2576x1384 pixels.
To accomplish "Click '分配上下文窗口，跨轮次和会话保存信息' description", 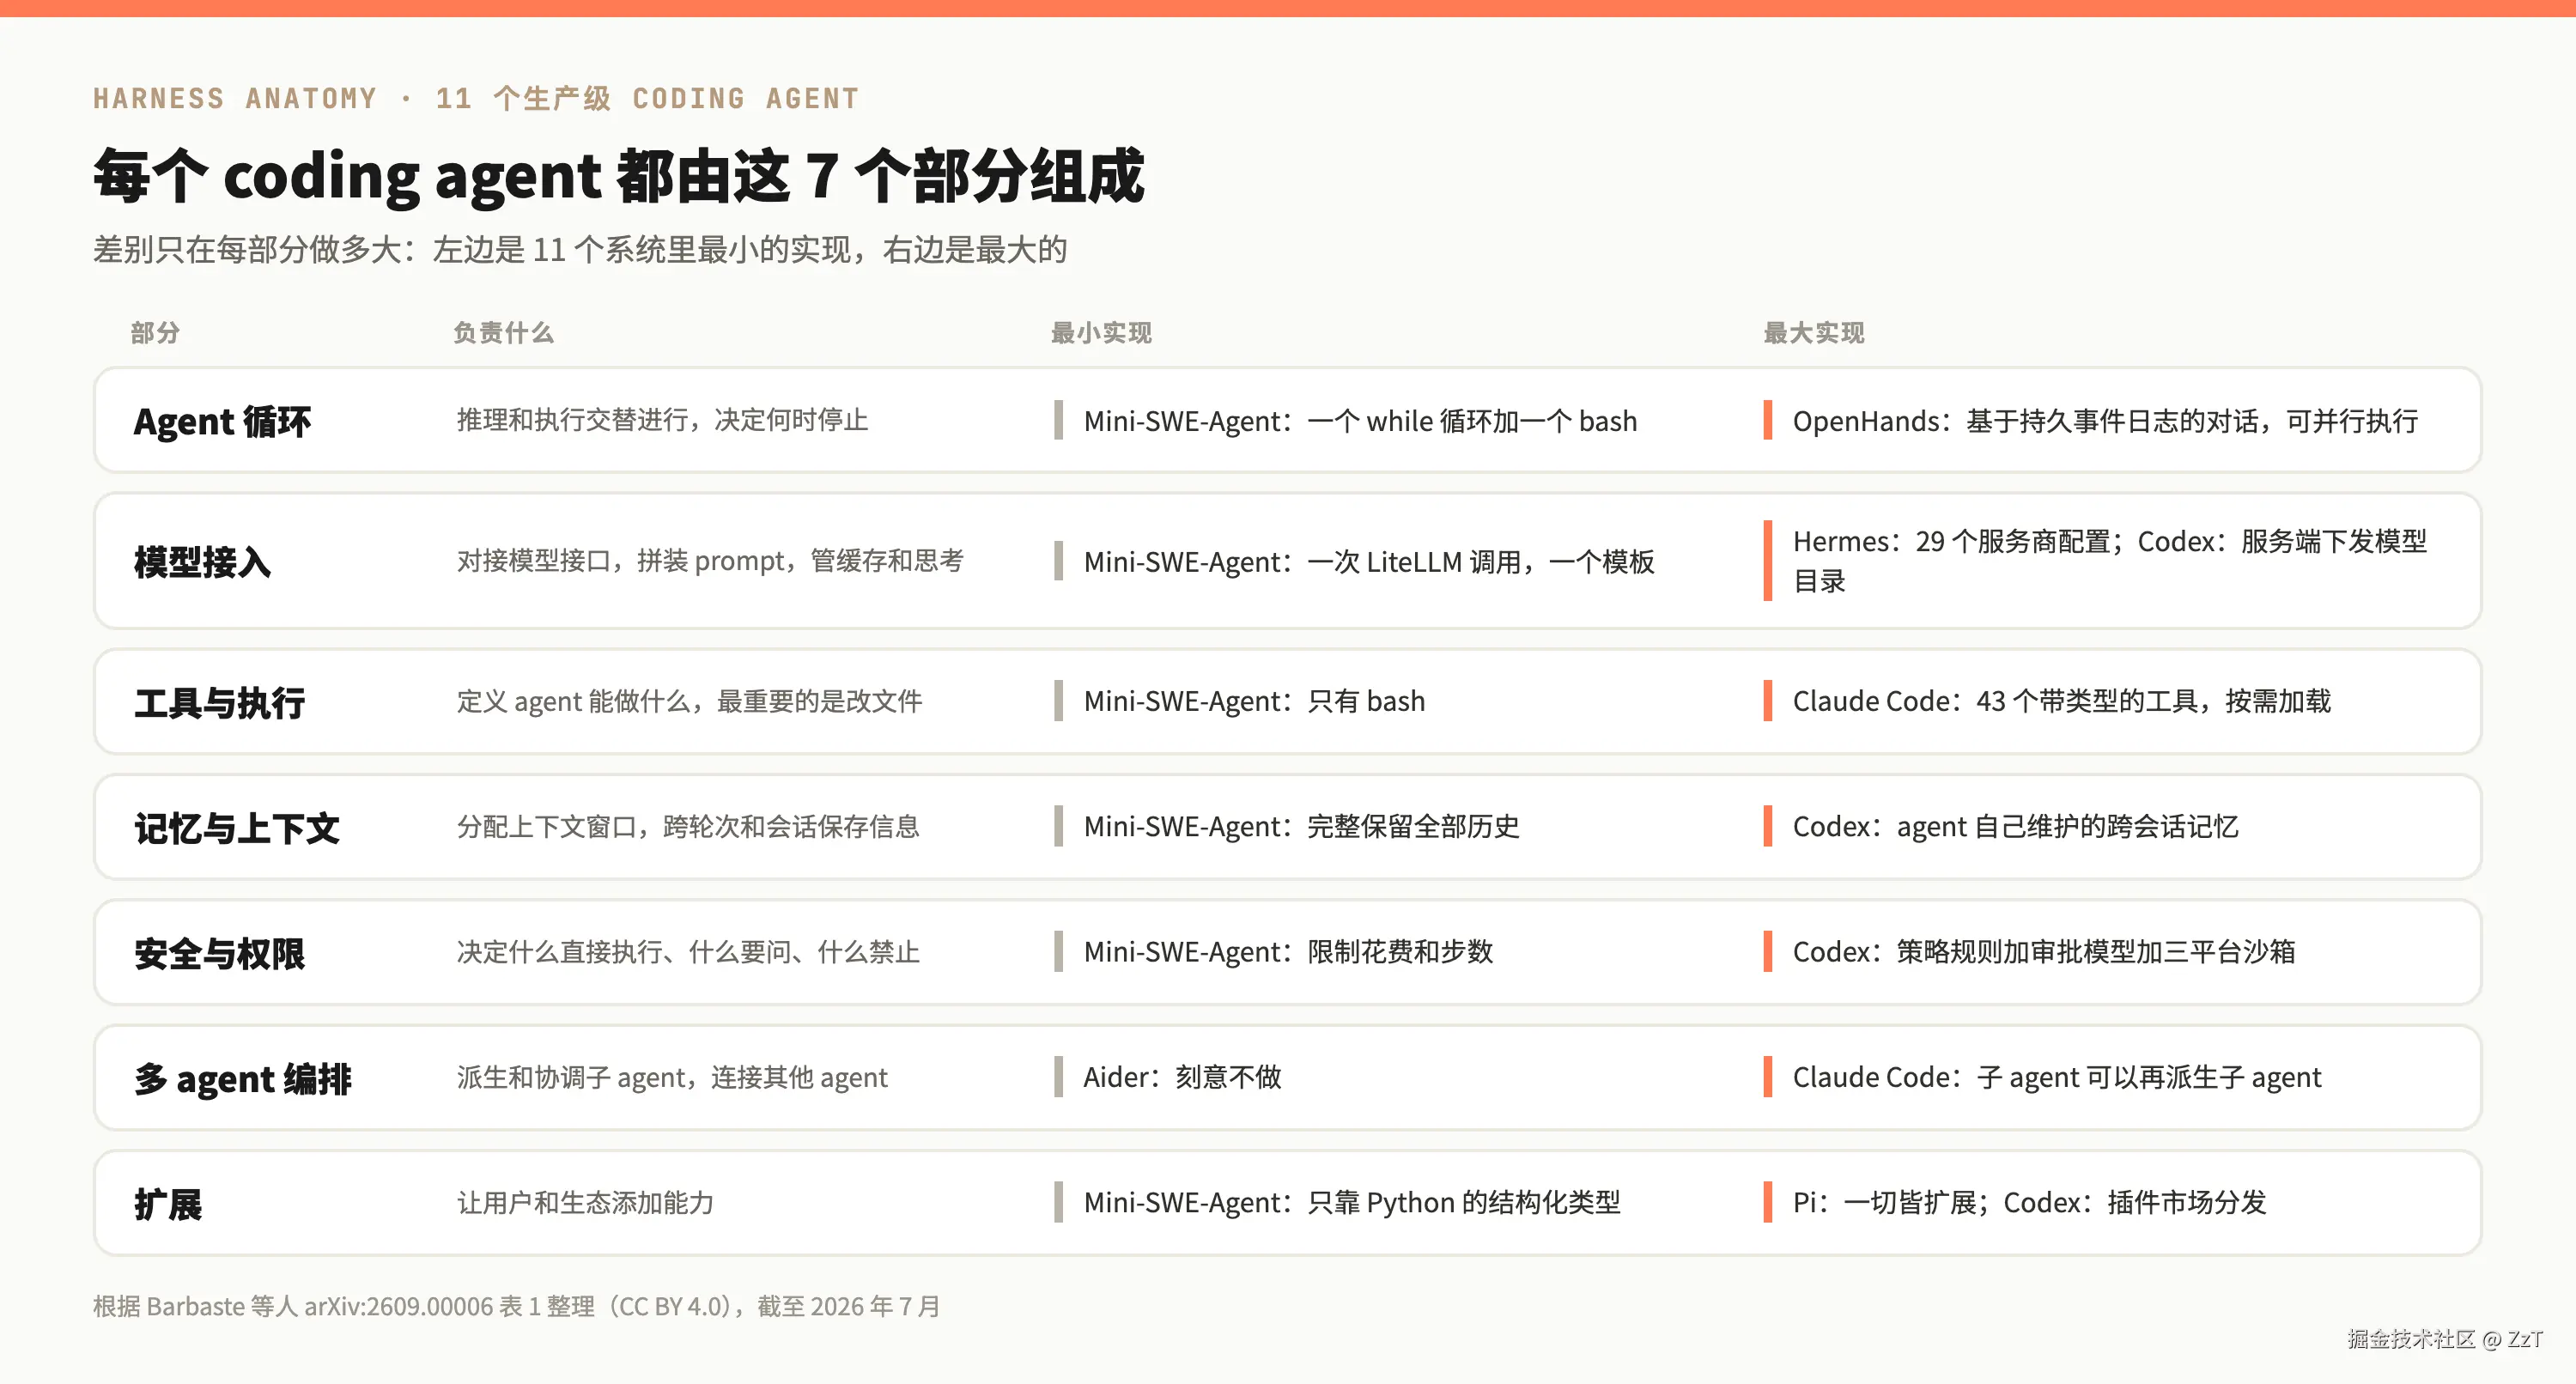I will (x=688, y=826).
